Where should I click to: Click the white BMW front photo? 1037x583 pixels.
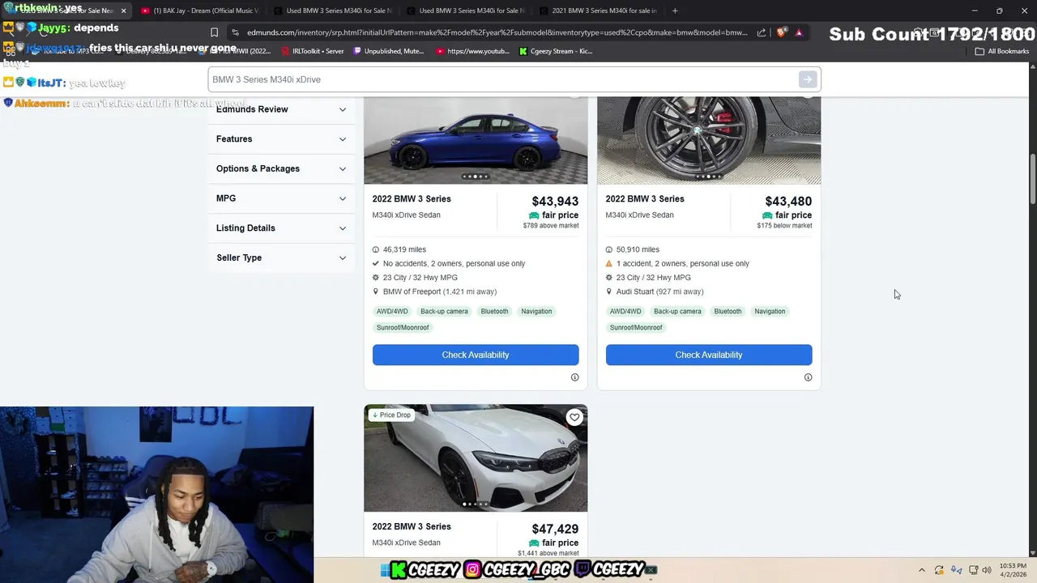pos(476,458)
